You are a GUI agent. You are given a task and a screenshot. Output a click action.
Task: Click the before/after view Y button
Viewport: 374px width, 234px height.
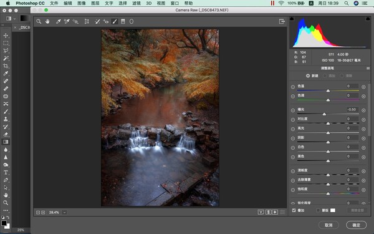[x=261, y=212]
